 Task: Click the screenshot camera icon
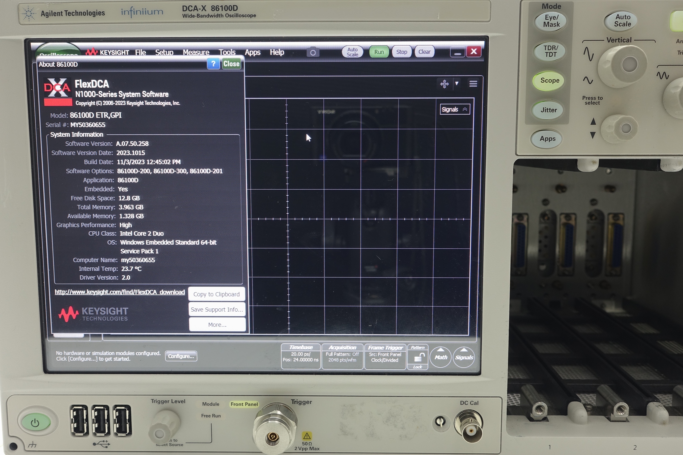coord(312,53)
